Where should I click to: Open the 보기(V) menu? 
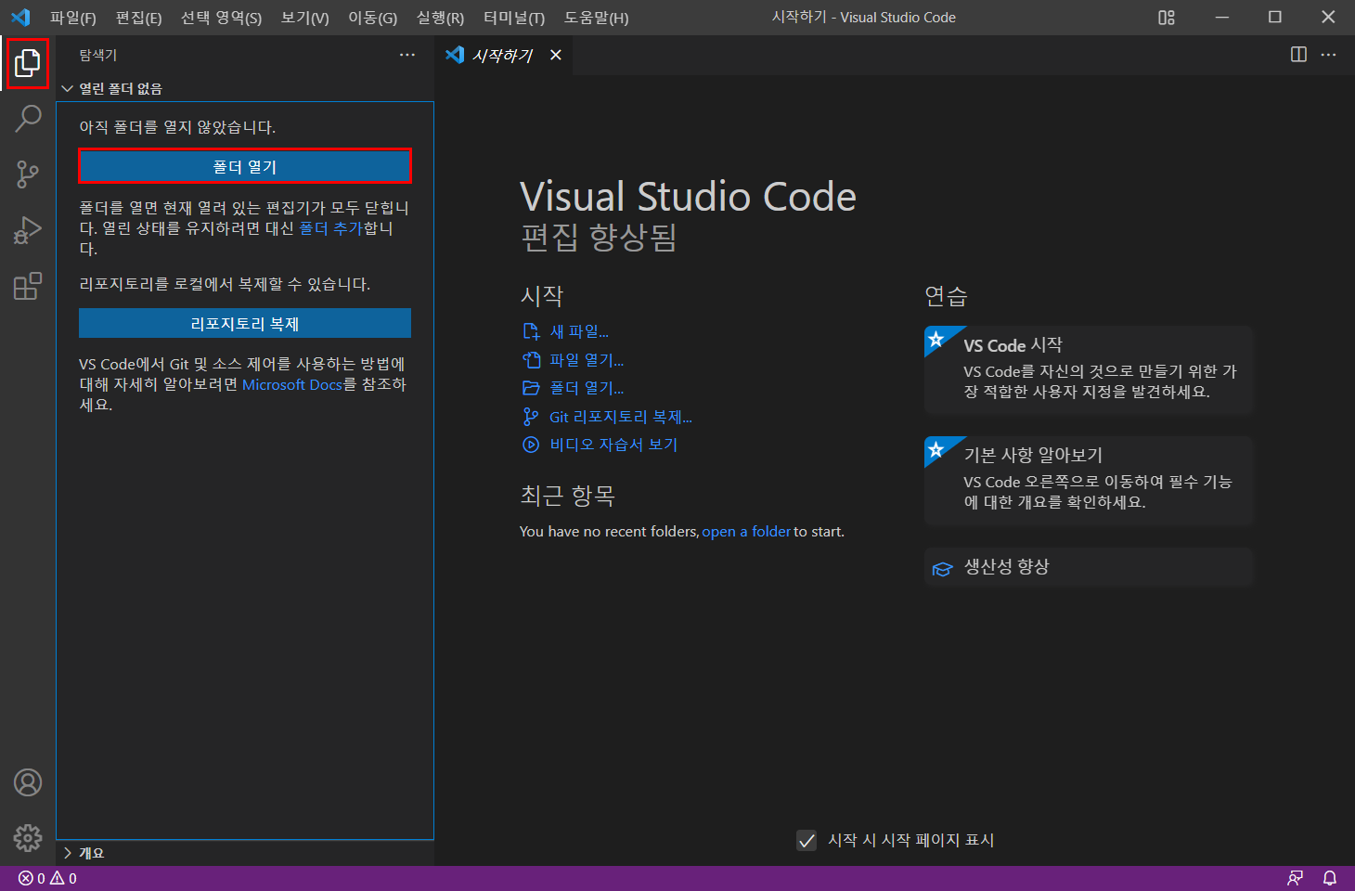click(x=304, y=18)
